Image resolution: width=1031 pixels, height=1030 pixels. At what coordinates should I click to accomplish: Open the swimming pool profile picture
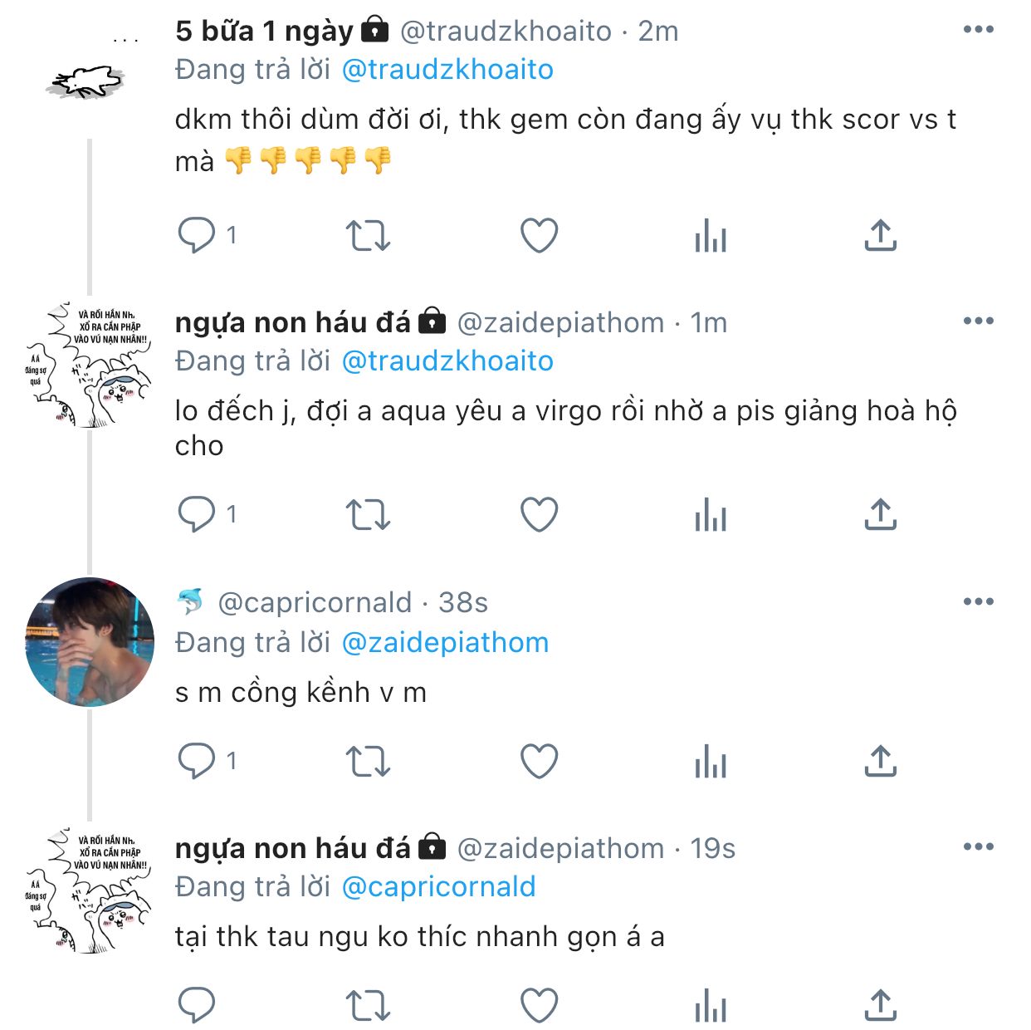(x=90, y=642)
